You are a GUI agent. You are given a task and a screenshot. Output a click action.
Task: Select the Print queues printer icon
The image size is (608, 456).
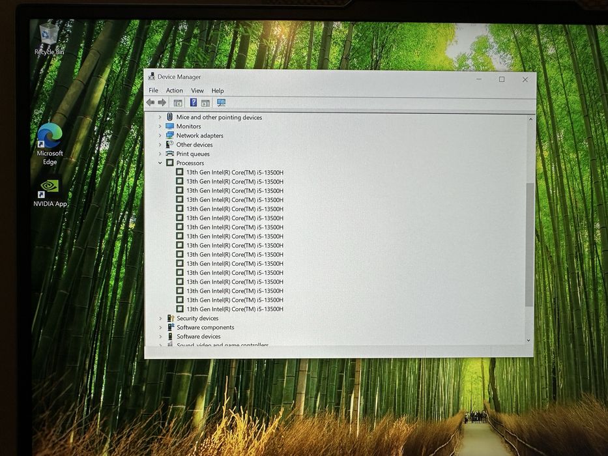169,154
